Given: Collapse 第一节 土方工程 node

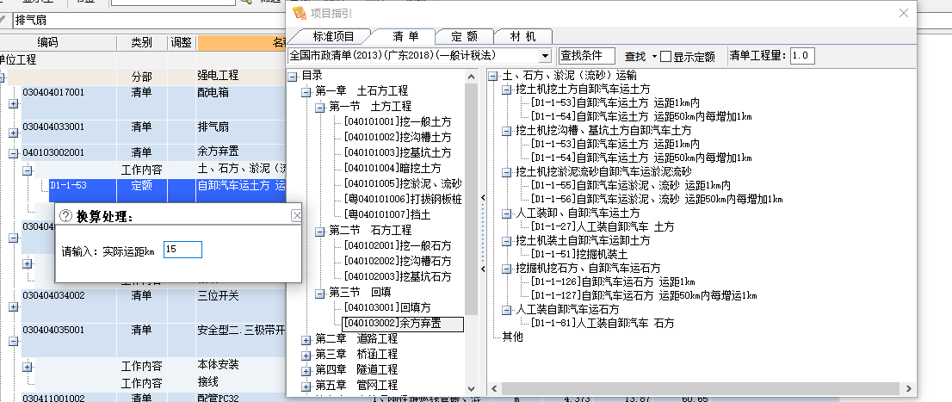Looking at the screenshot, I should coord(319,107).
